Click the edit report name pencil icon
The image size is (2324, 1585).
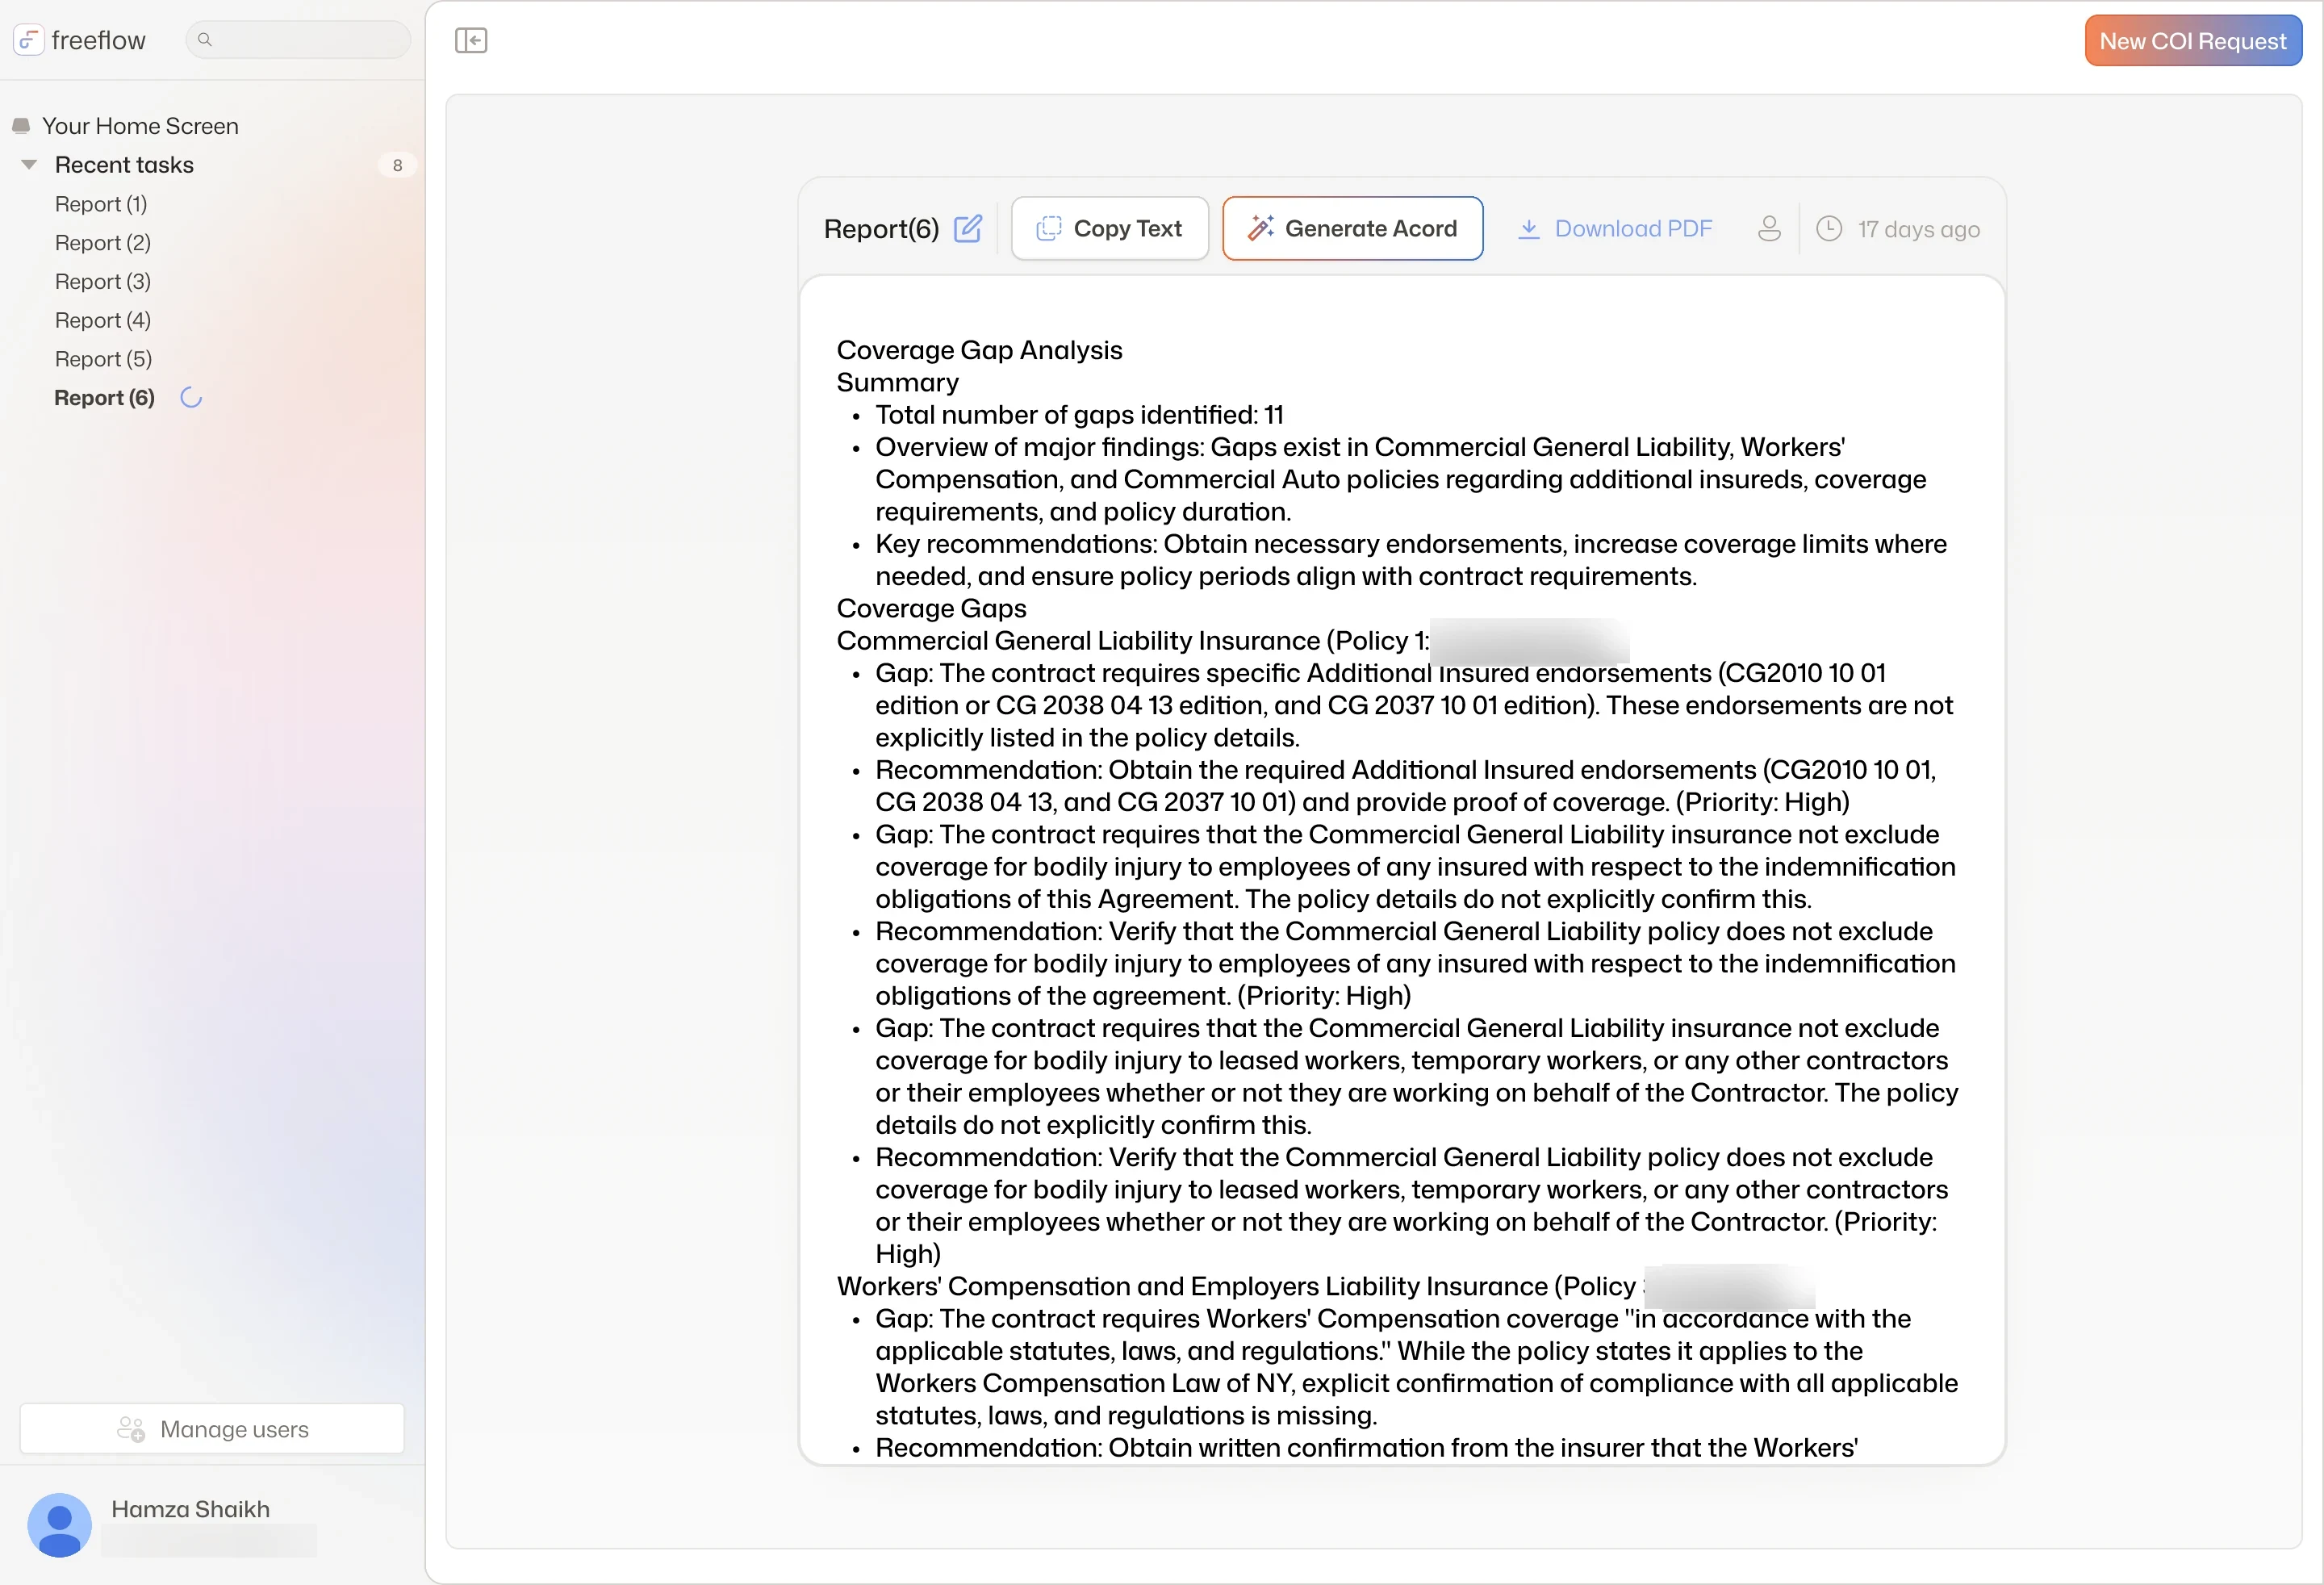(x=968, y=229)
